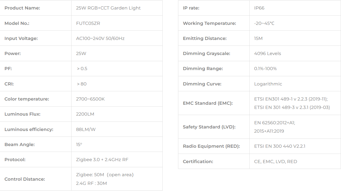
Task: Click the Emitting Distance value 15M
Action: pyautogui.click(x=258, y=38)
